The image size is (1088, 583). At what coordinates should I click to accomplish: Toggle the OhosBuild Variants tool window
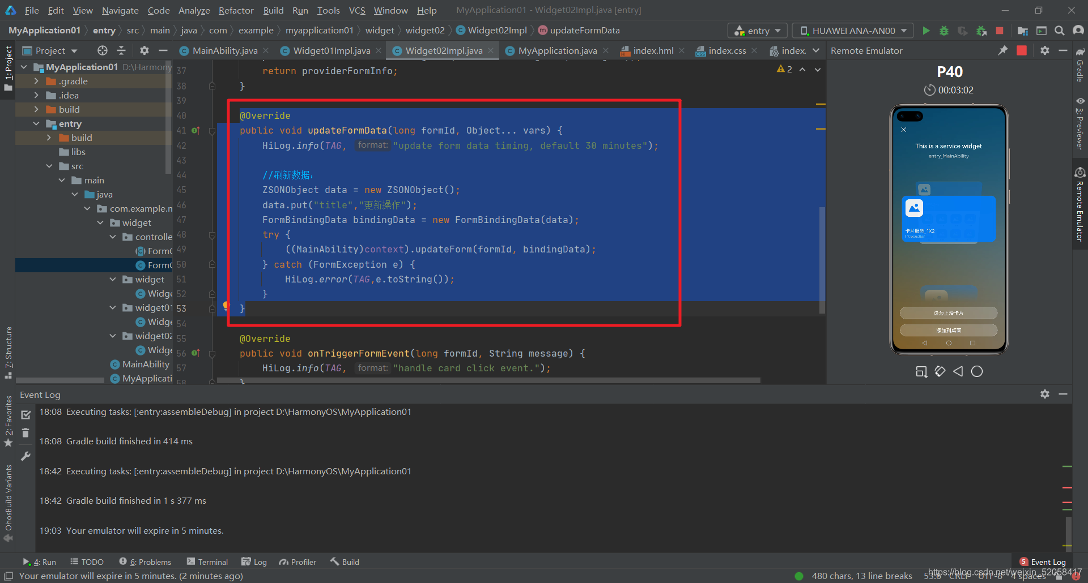pyautogui.click(x=8, y=503)
